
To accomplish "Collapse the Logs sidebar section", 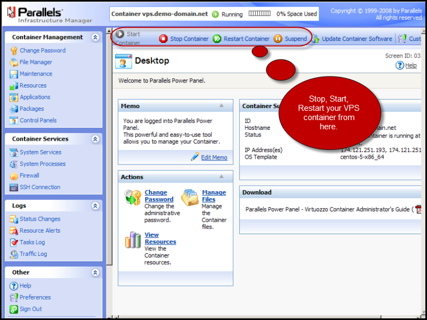I will [x=95, y=206].
